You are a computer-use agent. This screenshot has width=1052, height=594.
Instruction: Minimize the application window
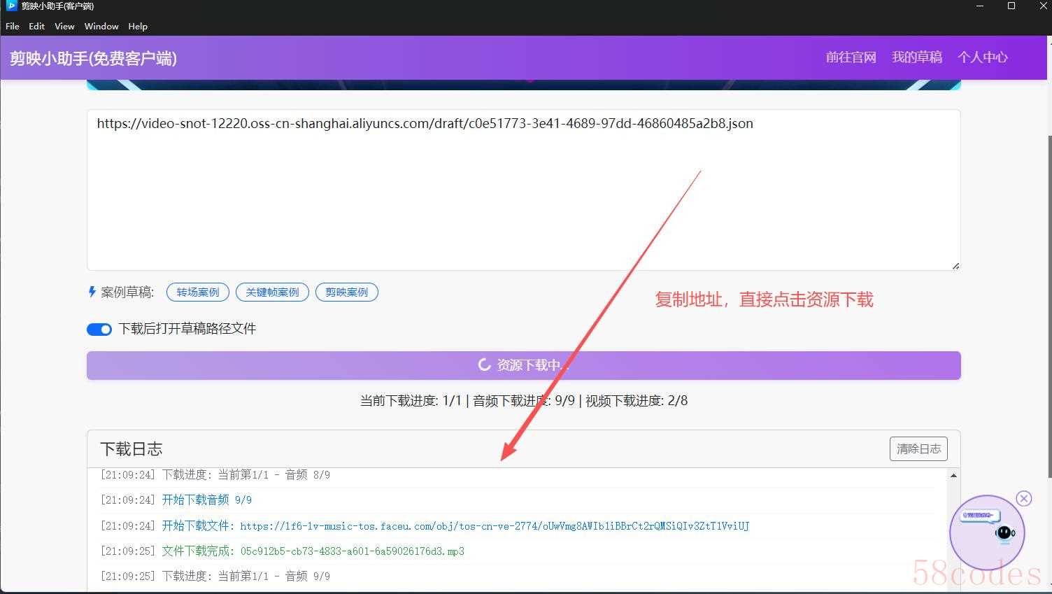click(x=980, y=6)
